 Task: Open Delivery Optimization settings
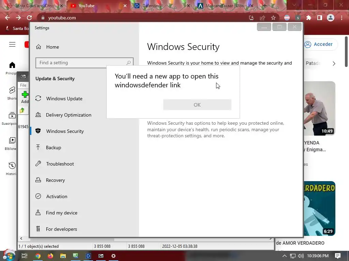[69, 115]
